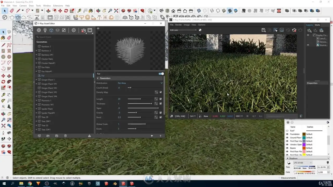Image resolution: width=333 pixels, height=187 pixels.
Task: Collapse the Shadows panel
Action: point(287,158)
